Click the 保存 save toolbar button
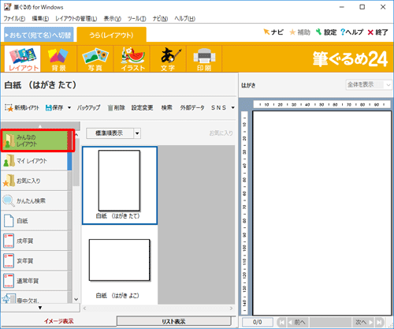 pyautogui.click(x=54, y=107)
